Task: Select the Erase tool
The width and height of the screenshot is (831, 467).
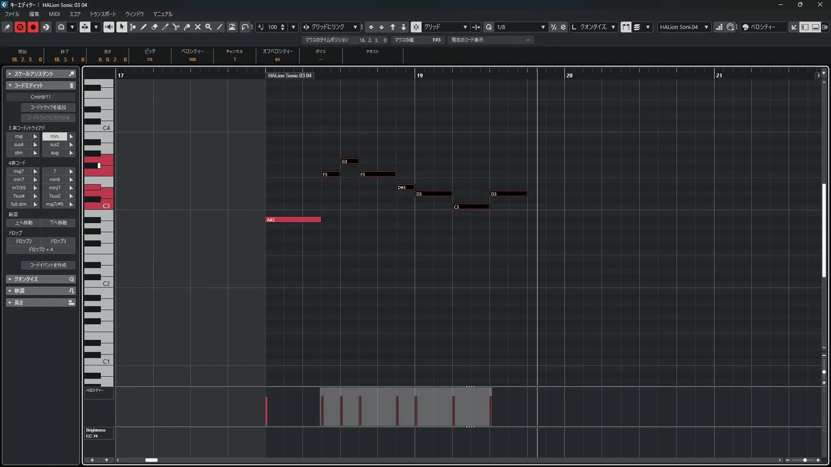Action: 155,27
